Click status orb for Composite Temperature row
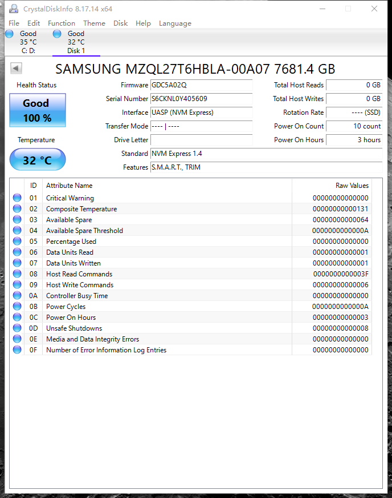Screen dimensions: 392x498 [x=17, y=208]
